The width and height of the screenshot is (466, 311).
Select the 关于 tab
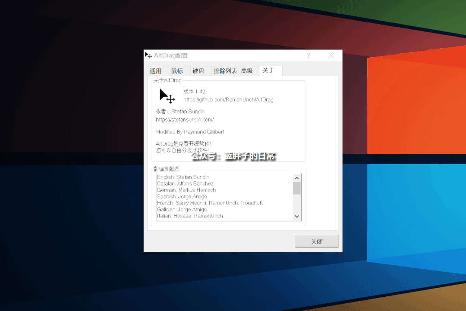coord(271,70)
